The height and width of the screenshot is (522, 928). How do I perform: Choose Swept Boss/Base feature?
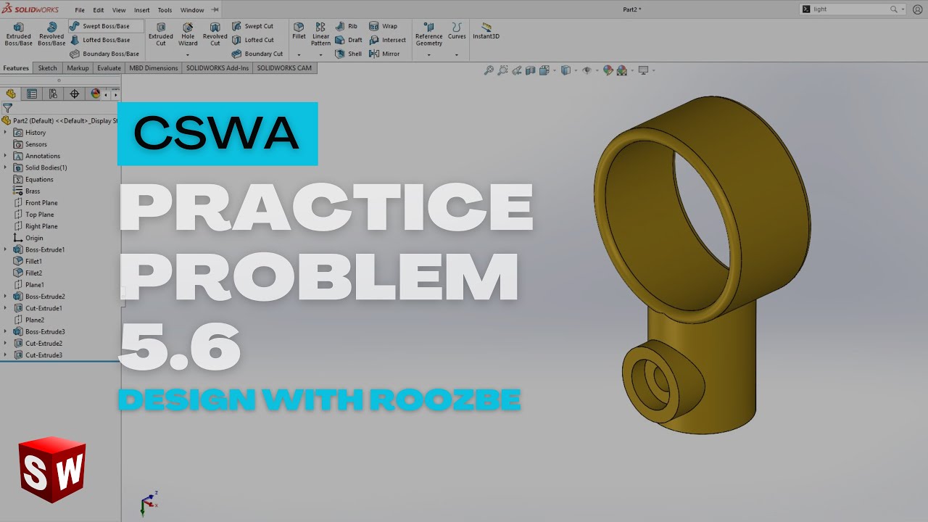pyautogui.click(x=106, y=26)
